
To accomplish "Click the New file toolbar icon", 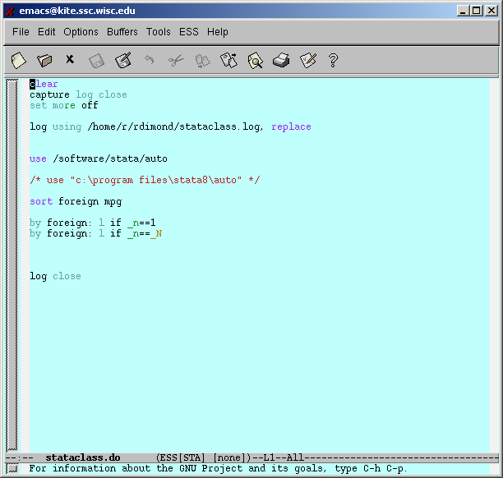I will point(18,60).
